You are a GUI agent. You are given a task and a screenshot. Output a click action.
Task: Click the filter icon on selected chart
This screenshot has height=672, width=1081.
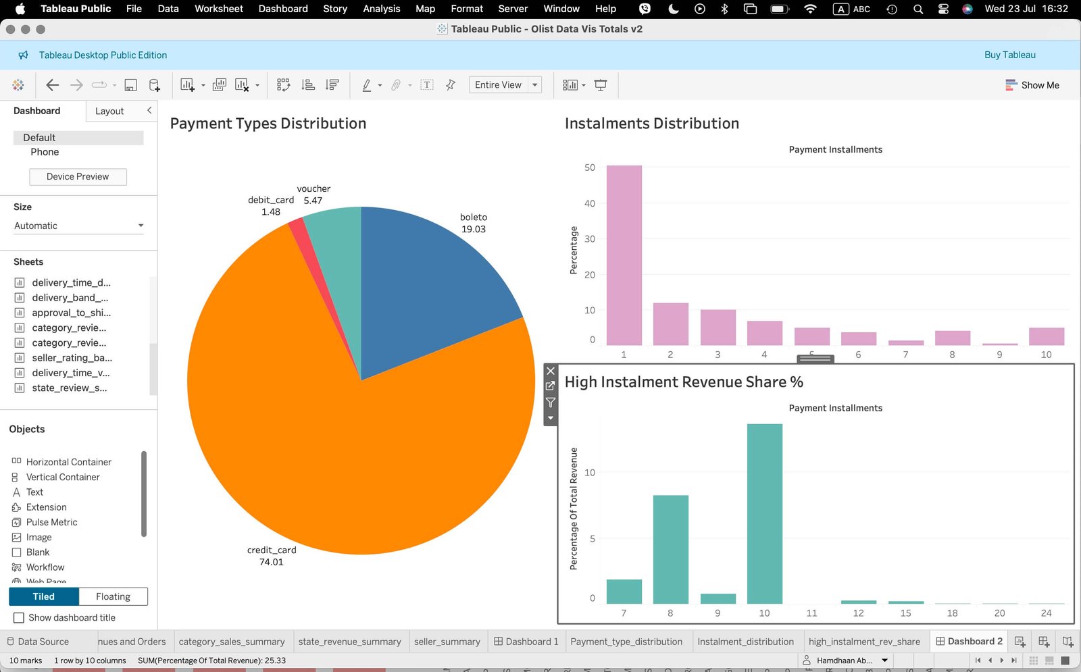551,403
